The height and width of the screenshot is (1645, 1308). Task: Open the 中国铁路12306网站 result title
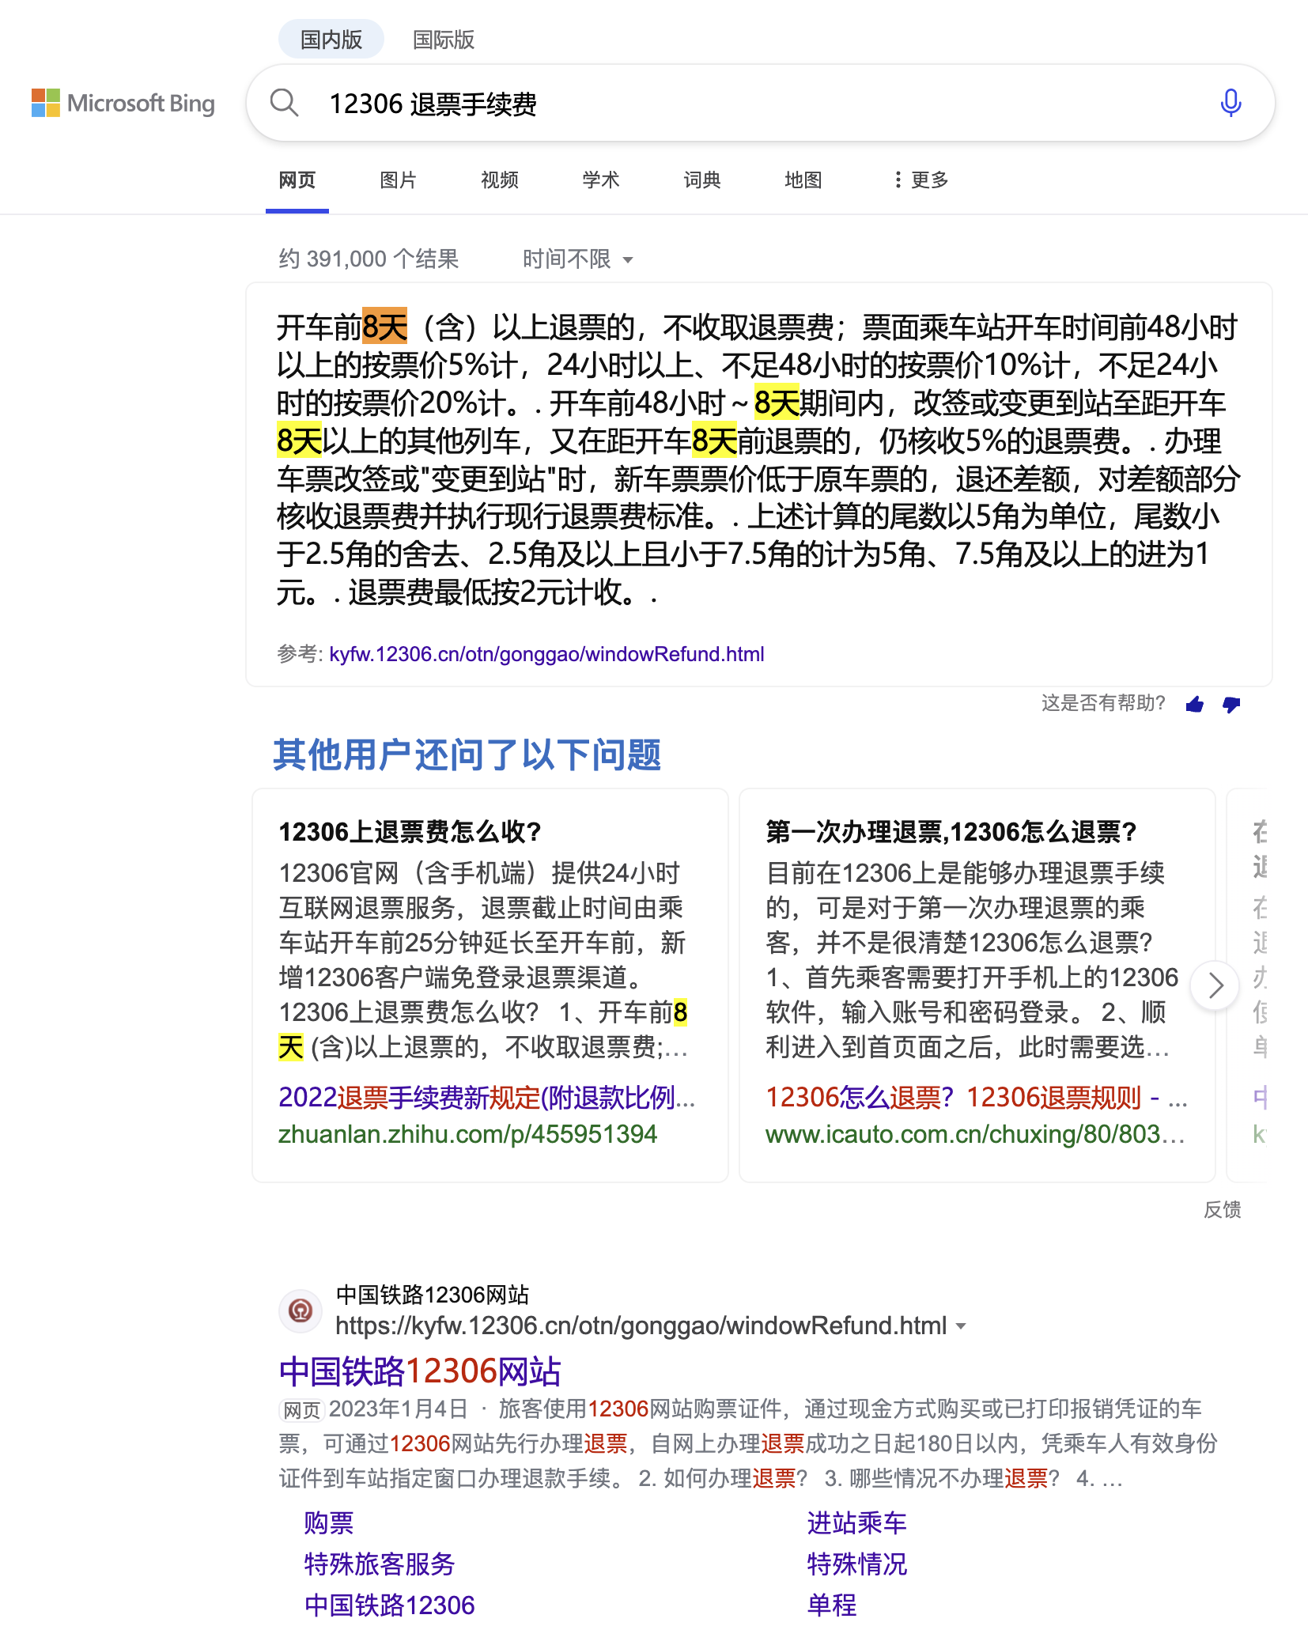(x=420, y=1371)
